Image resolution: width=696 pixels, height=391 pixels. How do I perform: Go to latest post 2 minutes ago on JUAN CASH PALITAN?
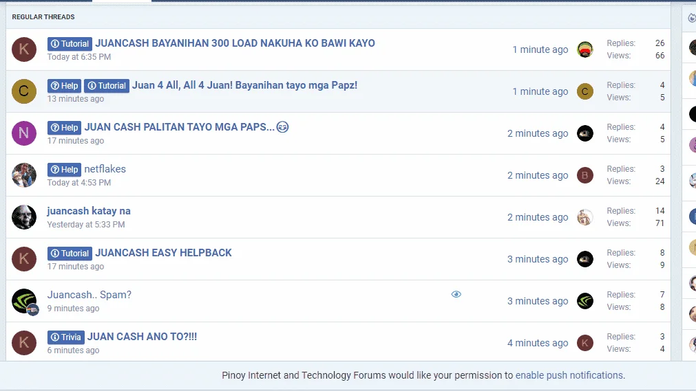click(538, 133)
